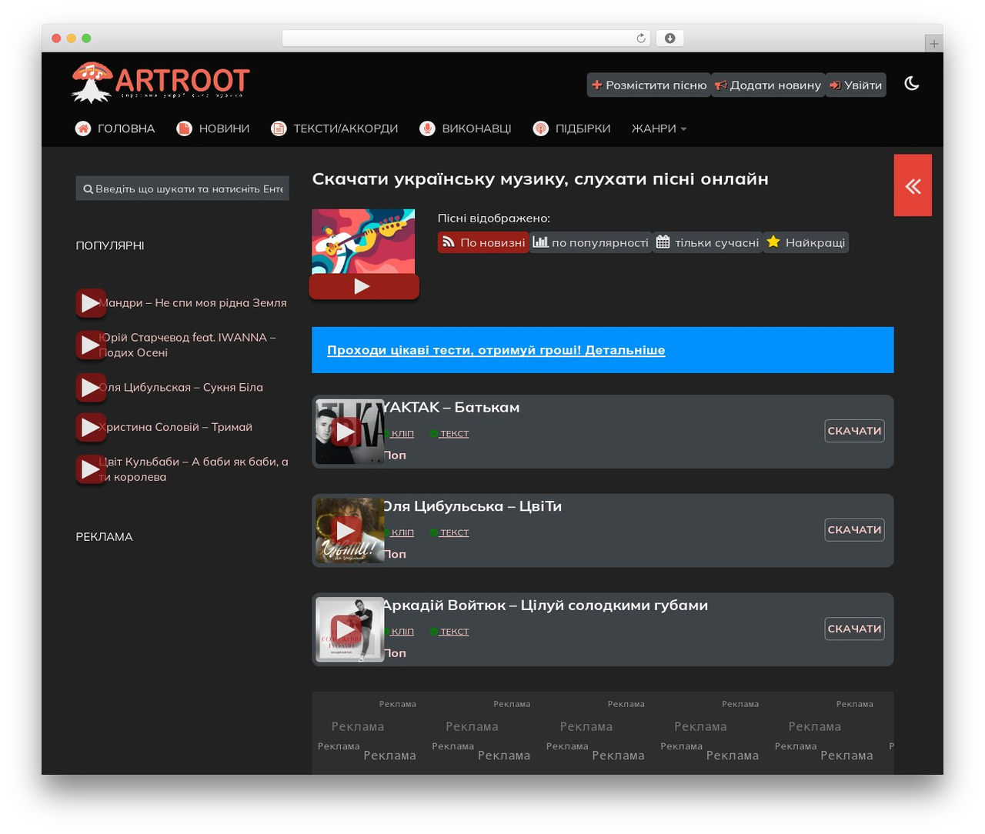Play Христина Соловій – Тримай
Viewport: 985px width, 834px height.
[x=91, y=427]
